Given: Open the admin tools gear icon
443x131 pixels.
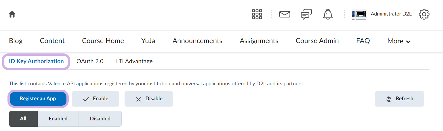Looking at the screenshot, I should [424, 14].
